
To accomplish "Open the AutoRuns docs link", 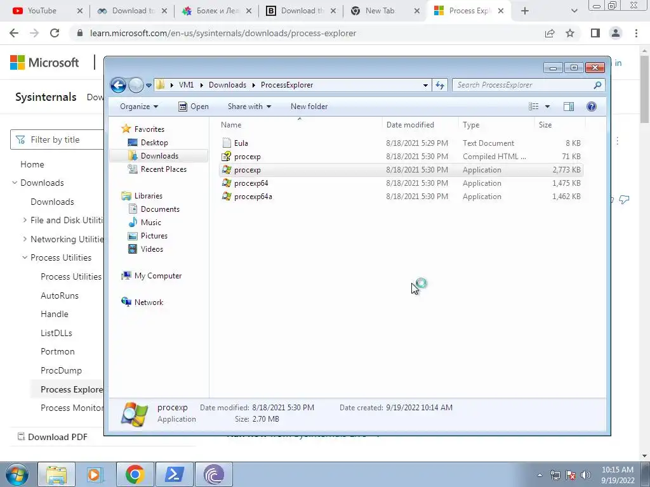I will coord(60,295).
